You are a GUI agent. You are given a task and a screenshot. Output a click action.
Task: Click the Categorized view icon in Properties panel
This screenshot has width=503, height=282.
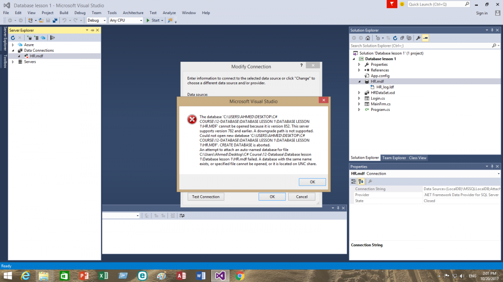click(x=354, y=182)
